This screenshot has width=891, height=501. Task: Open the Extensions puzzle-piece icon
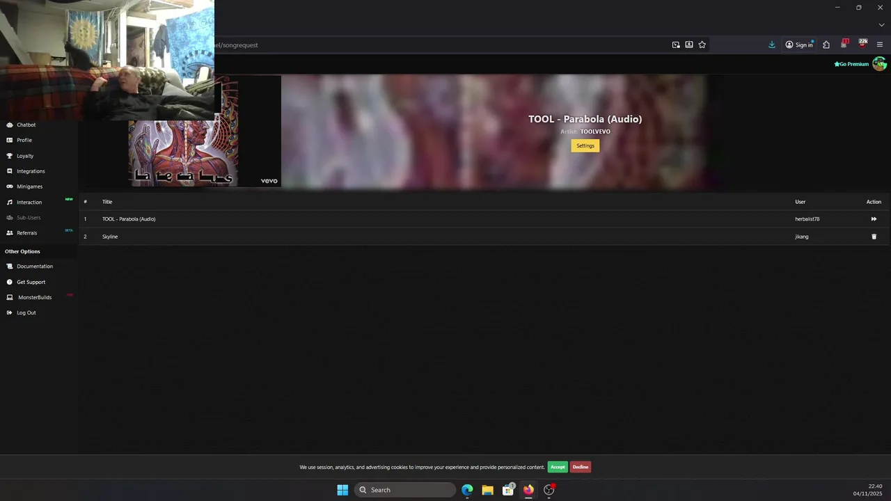click(826, 45)
